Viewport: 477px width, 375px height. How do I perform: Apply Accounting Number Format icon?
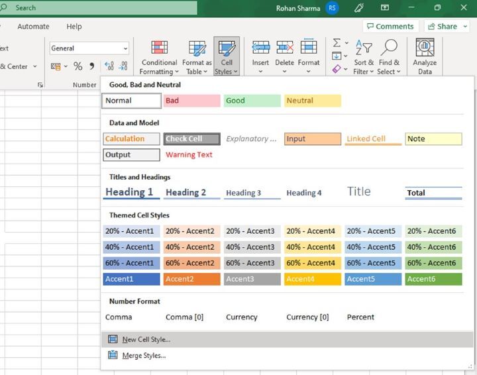(x=56, y=66)
